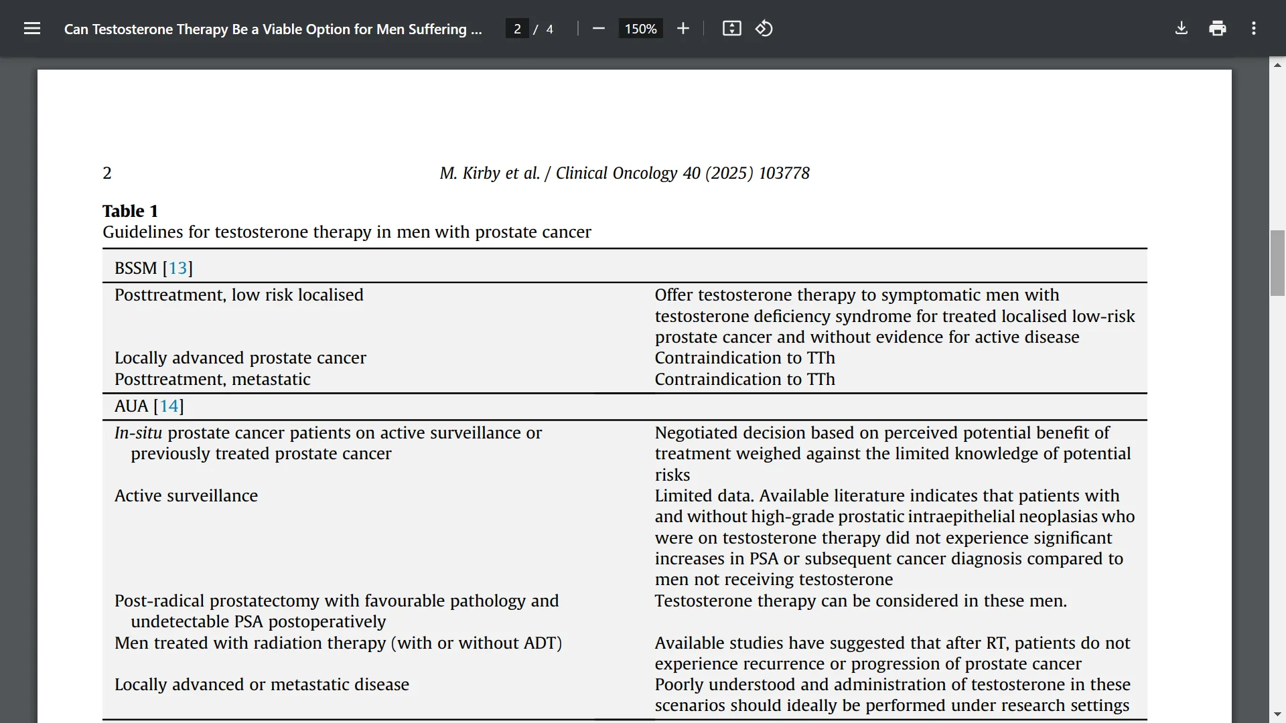The height and width of the screenshot is (723, 1286).
Task: Open reference link 14 next to AUA
Action: [169, 406]
